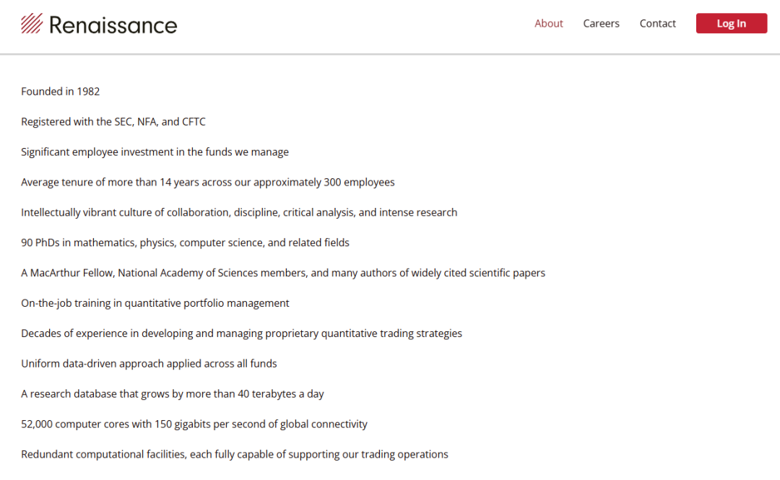Click the 'Significant employee investment' line
Image resolution: width=780 pixels, height=480 pixels.
click(155, 152)
